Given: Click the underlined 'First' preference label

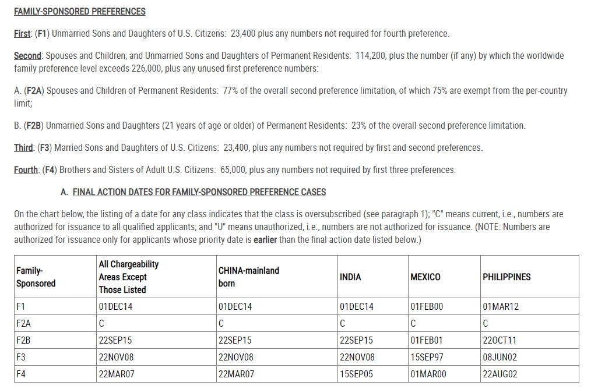Looking at the screenshot, I should [22, 34].
